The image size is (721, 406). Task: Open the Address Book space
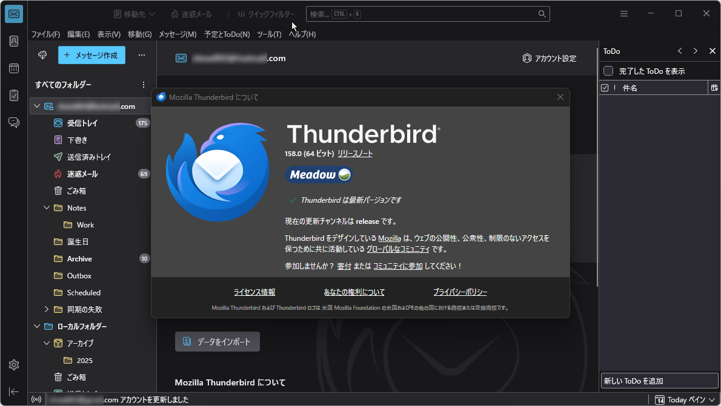pyautogui.click(x=14, y=41)
